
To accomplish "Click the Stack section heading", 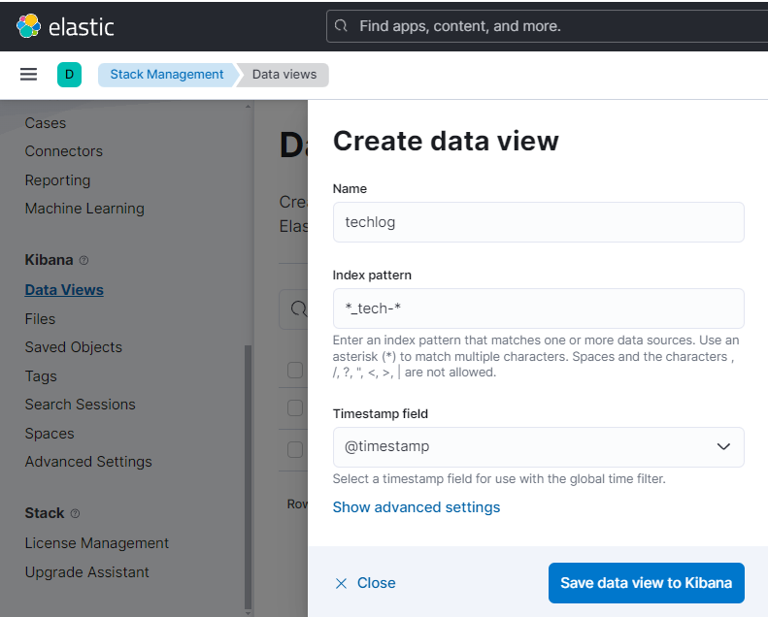I will [x=45, y=513].
